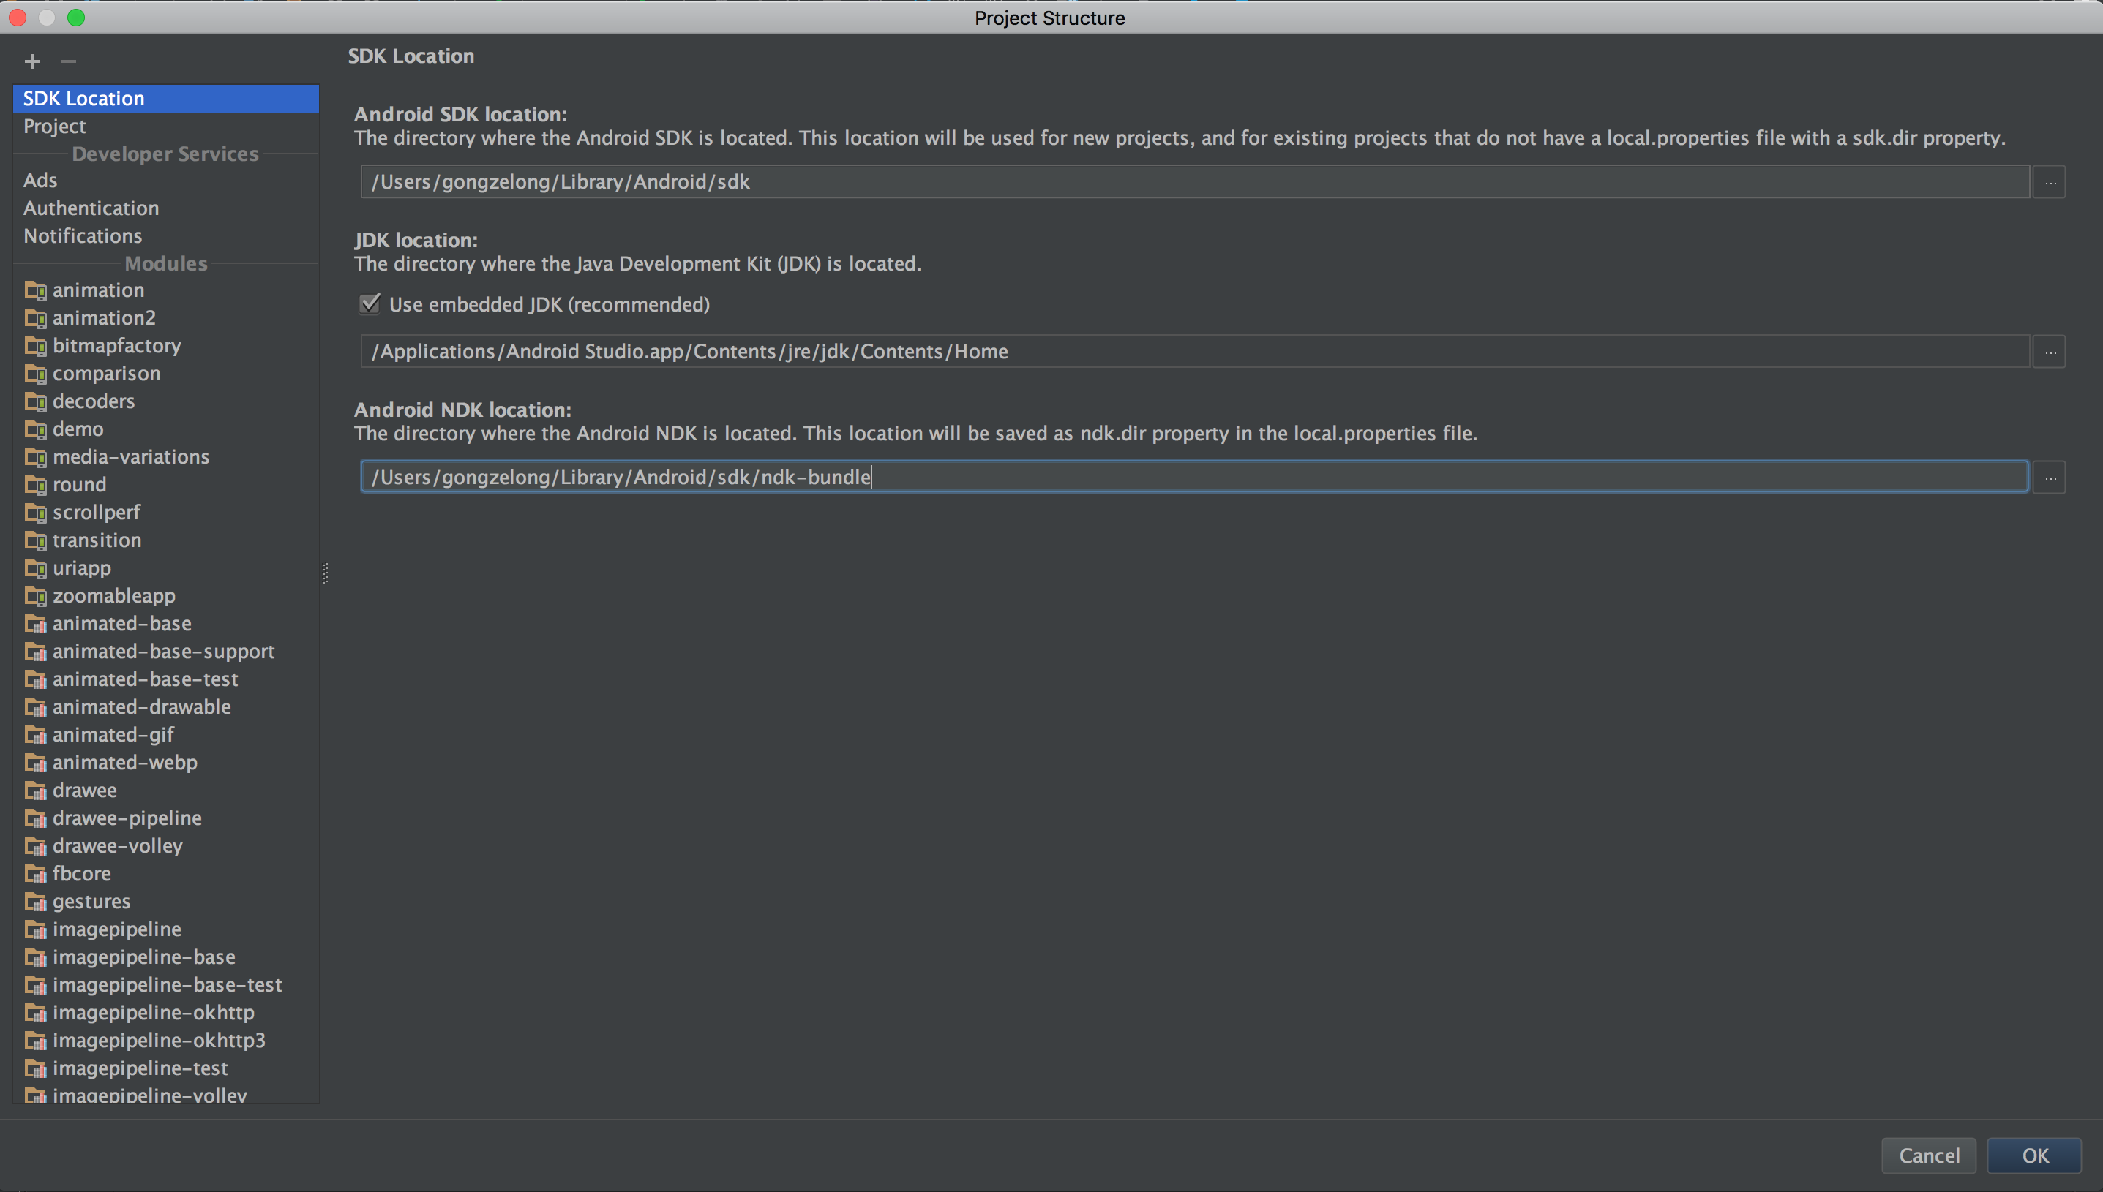2103x1192 pixels.
Task: Click inside the Android NDK location field
Action: (x=1147, y=477)
